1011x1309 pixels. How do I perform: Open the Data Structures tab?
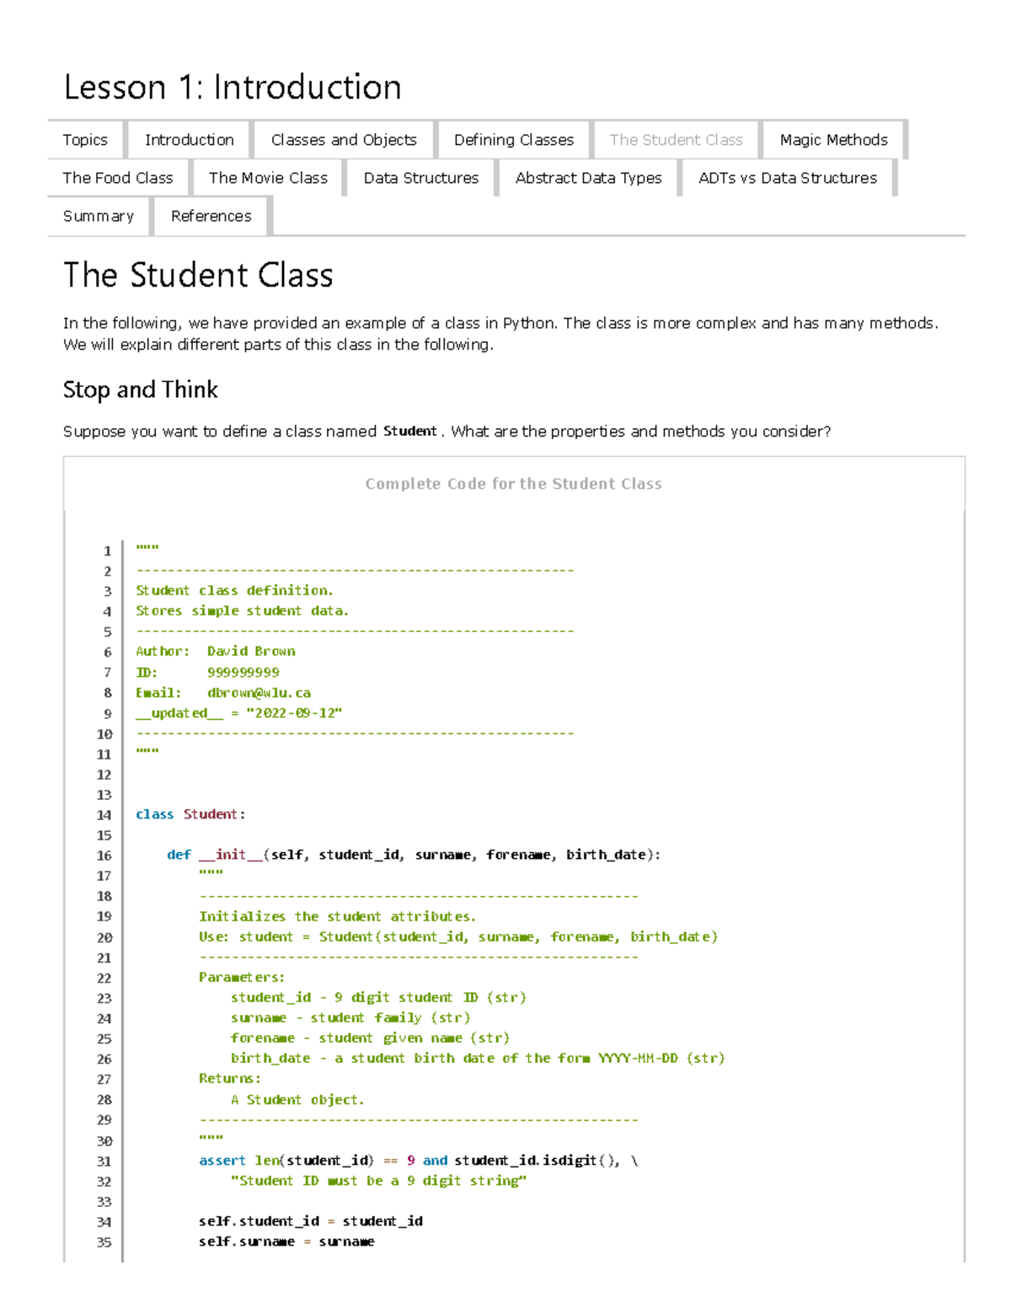click(x=421, y=178)
